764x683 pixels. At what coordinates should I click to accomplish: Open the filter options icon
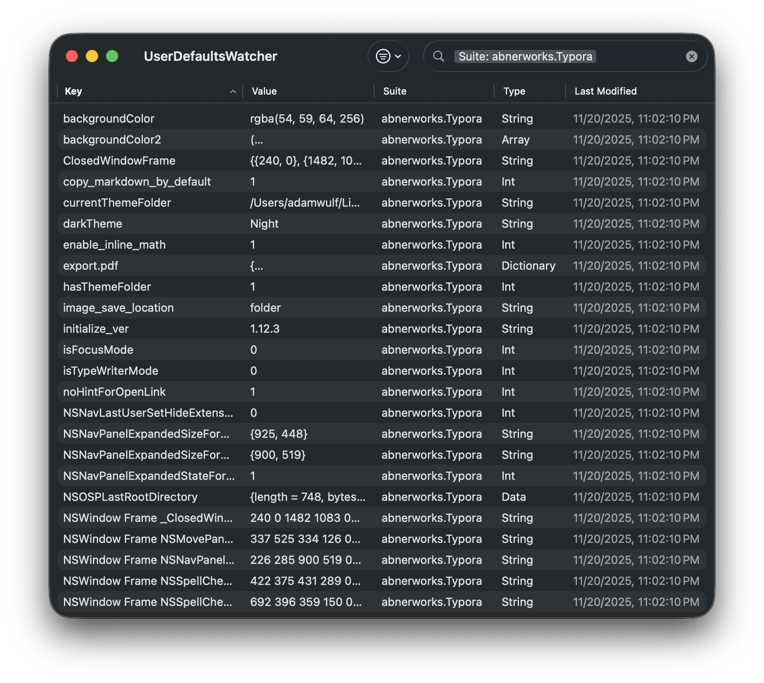(x=382, y=56)
